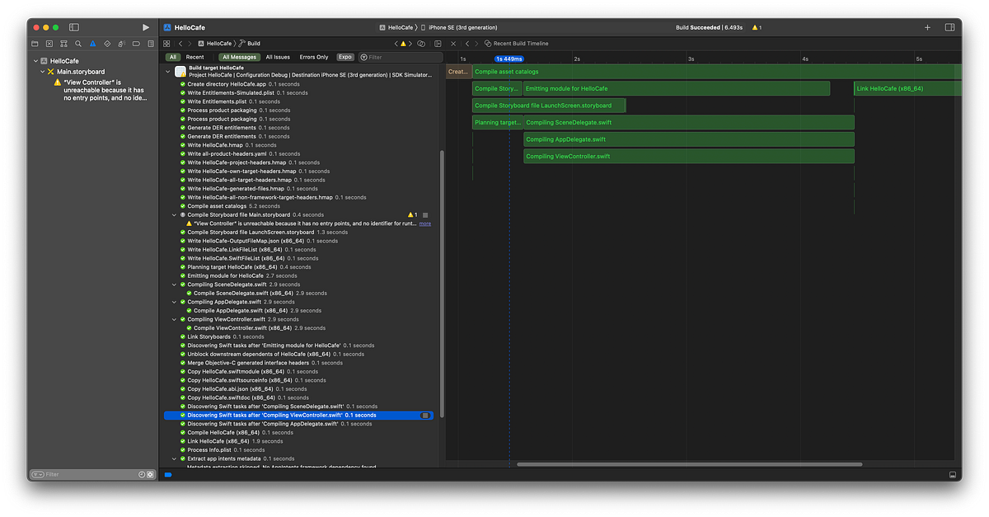Open the Breakpoint navigator icon
Image resolution: width=989 pixels, height=517 pixels.
click(x=135, y=43)
